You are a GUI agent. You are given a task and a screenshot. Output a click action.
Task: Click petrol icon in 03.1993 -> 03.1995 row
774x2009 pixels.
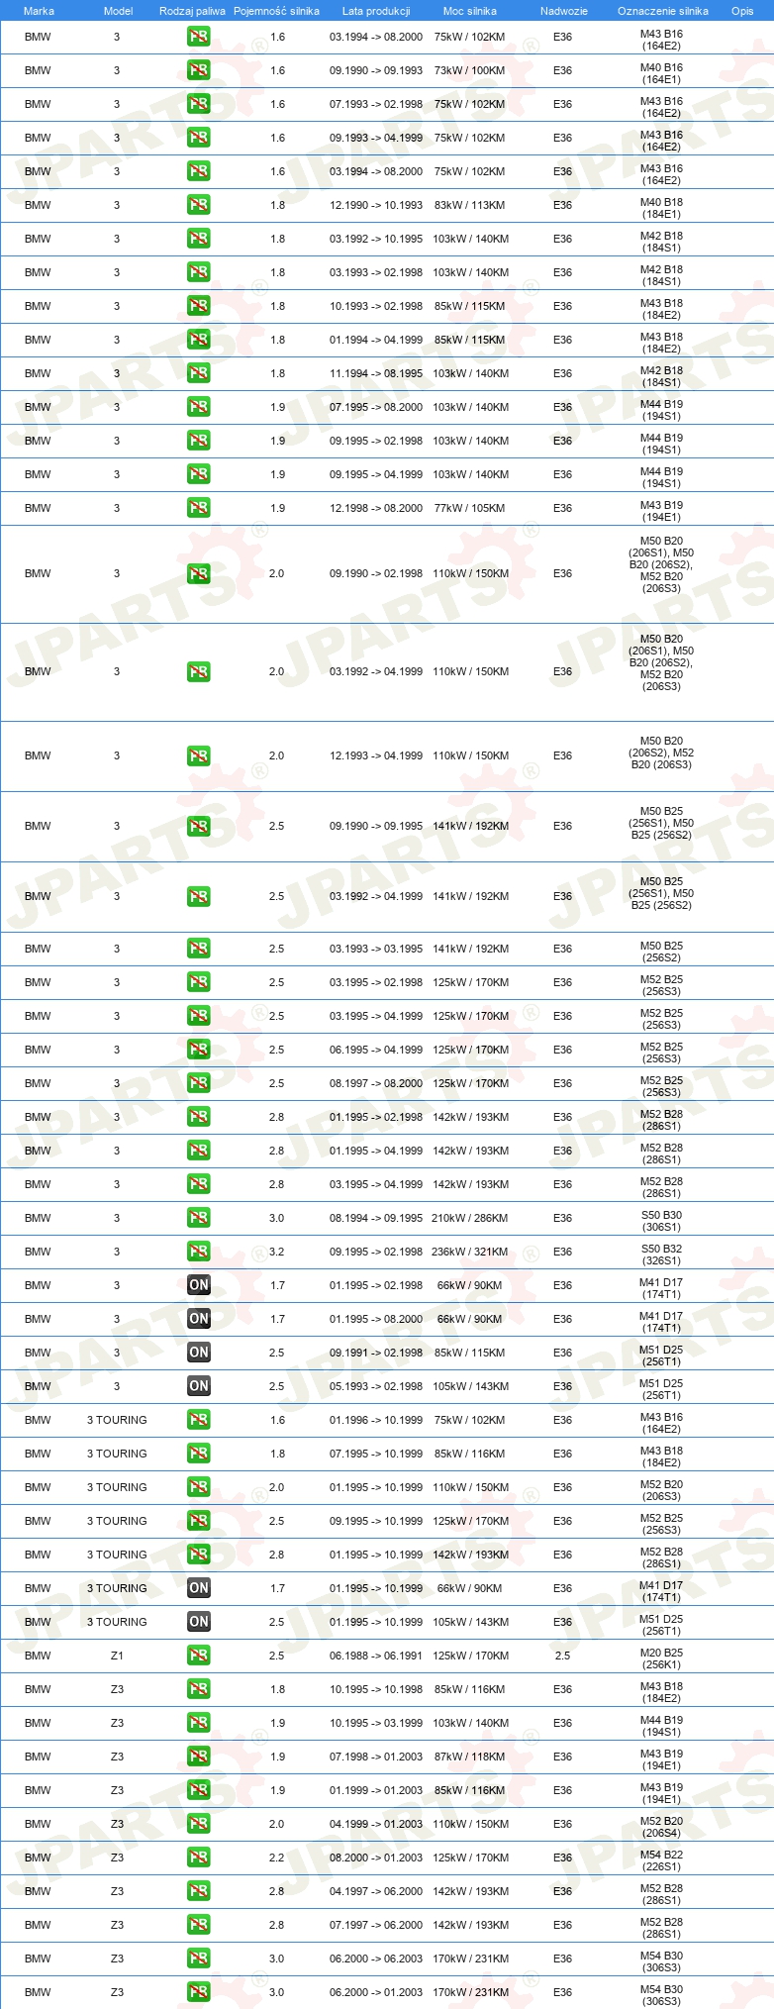(199, 949)
